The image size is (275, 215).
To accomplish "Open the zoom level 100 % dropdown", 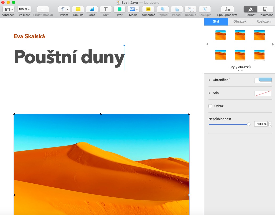I will pyautogui.click(x=24, y=9).
